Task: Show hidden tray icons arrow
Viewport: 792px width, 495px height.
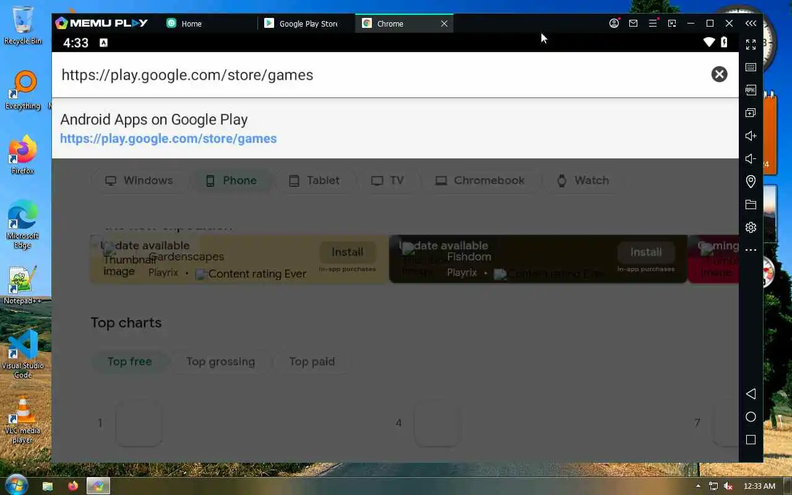Action: pyautogui.click(x=699, y=486)
